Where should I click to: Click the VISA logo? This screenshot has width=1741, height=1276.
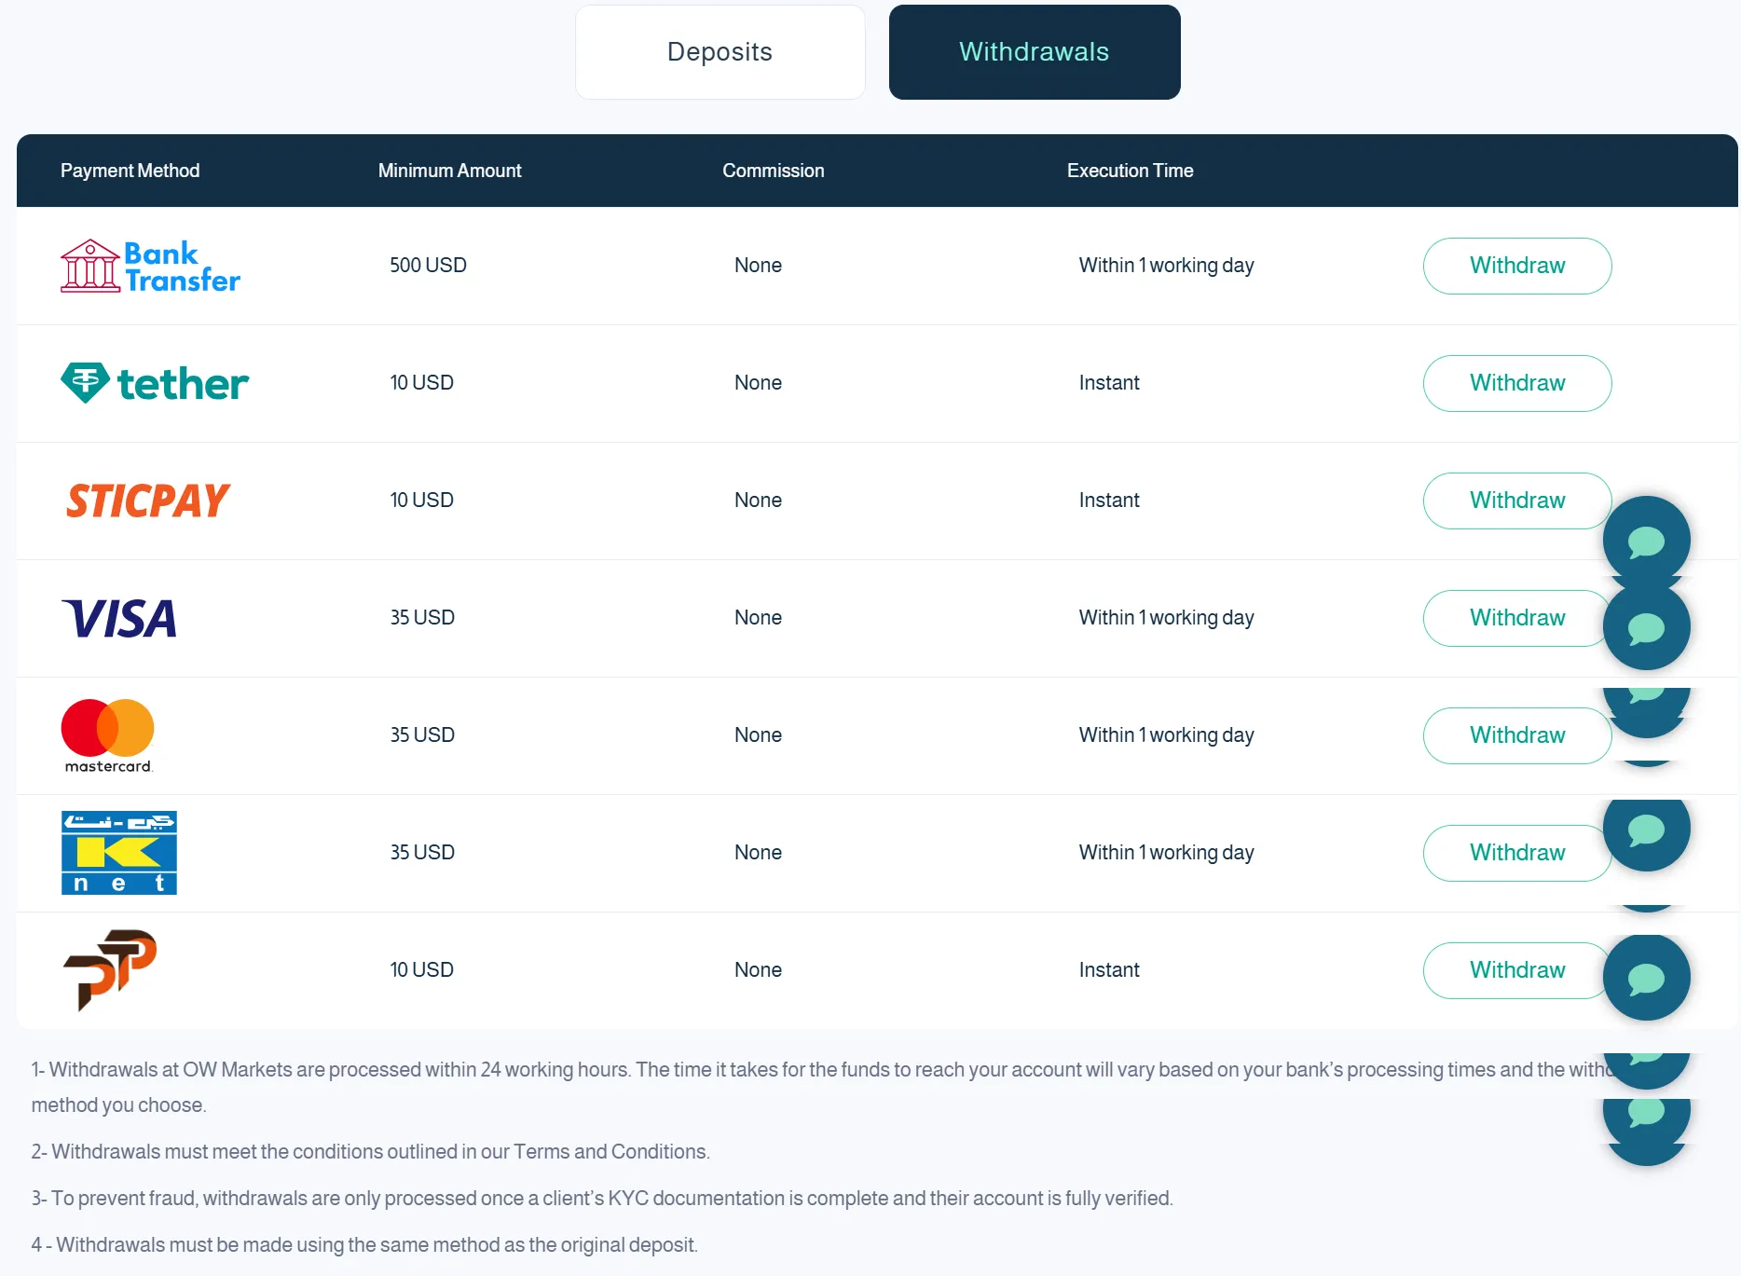pos(119,618)
